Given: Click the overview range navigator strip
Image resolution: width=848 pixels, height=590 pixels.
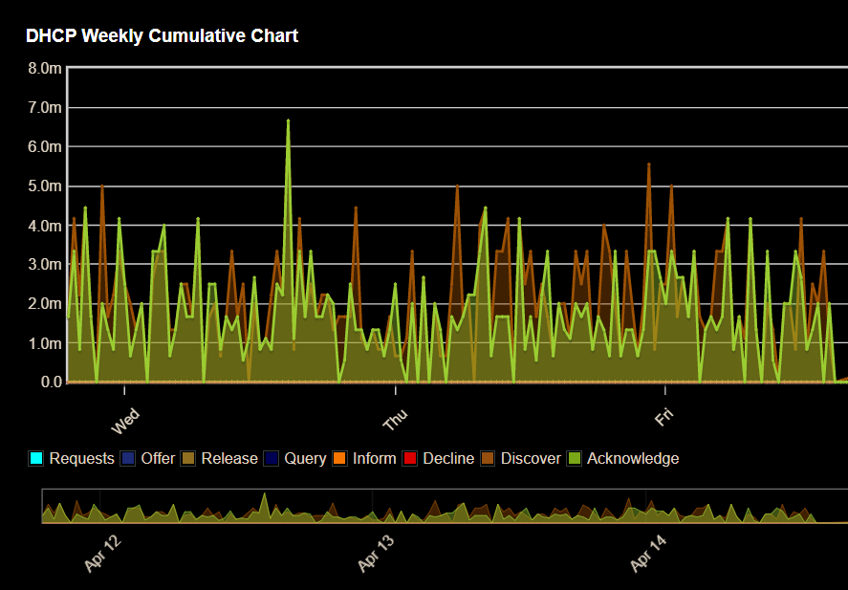Looking at the screenshot, I should click(x=445, y=506).
